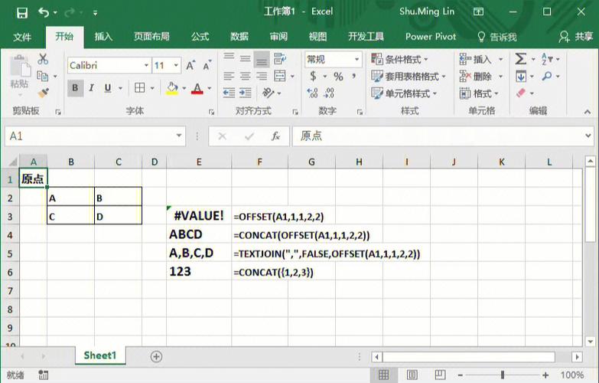Center text horizontally
This screenshot has height=383, width=599.
[x=246, y=76]
